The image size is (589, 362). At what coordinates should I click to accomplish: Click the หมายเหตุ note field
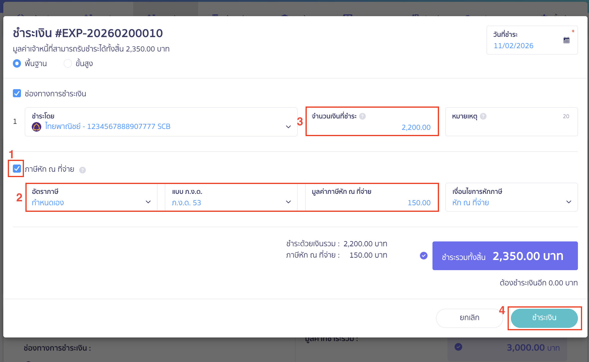pos(511,127)
